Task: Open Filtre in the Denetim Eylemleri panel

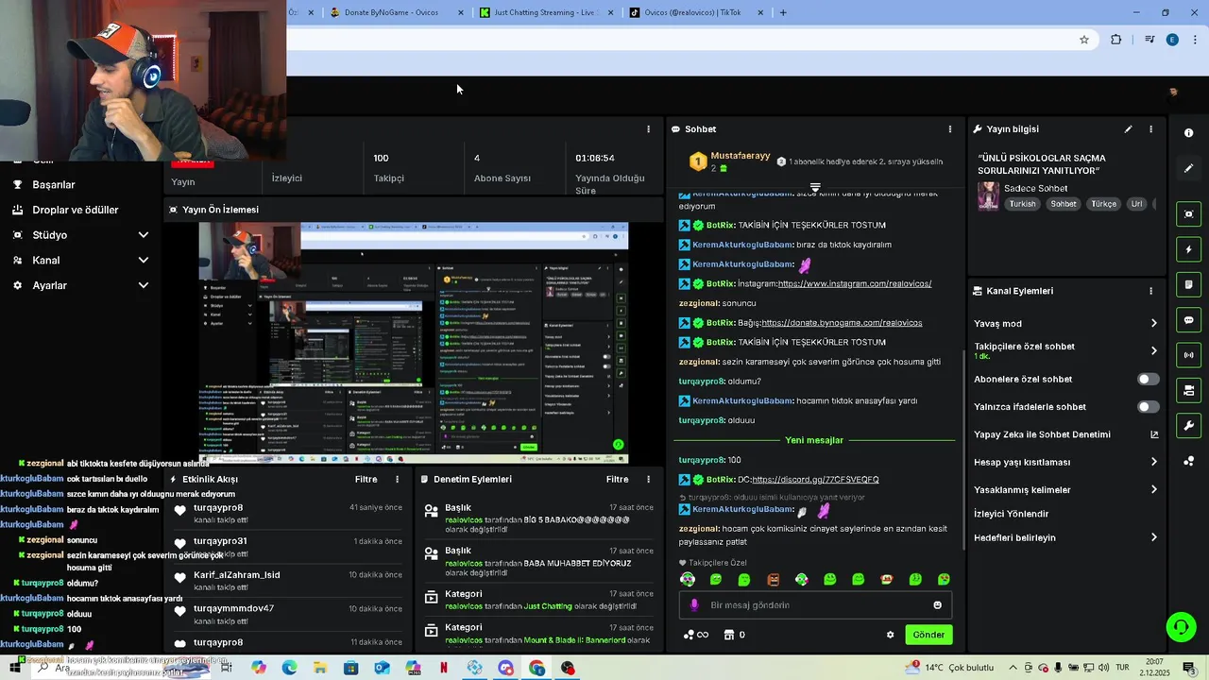Action: click(618, 480)
